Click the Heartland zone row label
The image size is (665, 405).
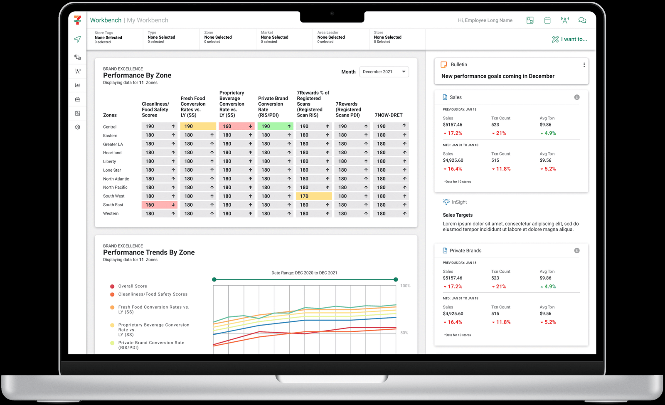(112, 153)
